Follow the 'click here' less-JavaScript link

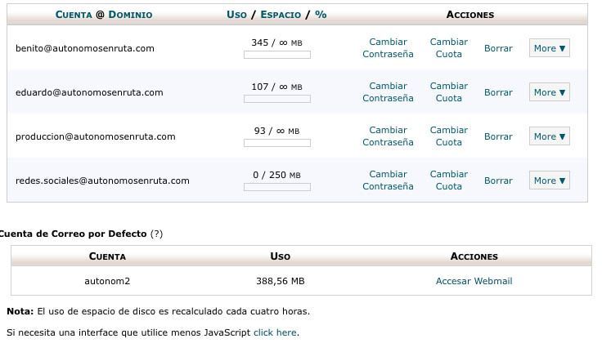pos(275,332)
